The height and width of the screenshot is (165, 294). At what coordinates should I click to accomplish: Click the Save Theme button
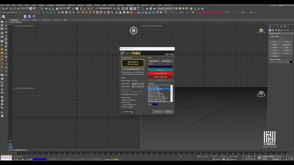click(166, 61)
